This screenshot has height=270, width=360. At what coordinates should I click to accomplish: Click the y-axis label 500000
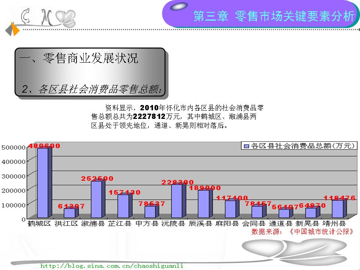(x=13, y=147)
